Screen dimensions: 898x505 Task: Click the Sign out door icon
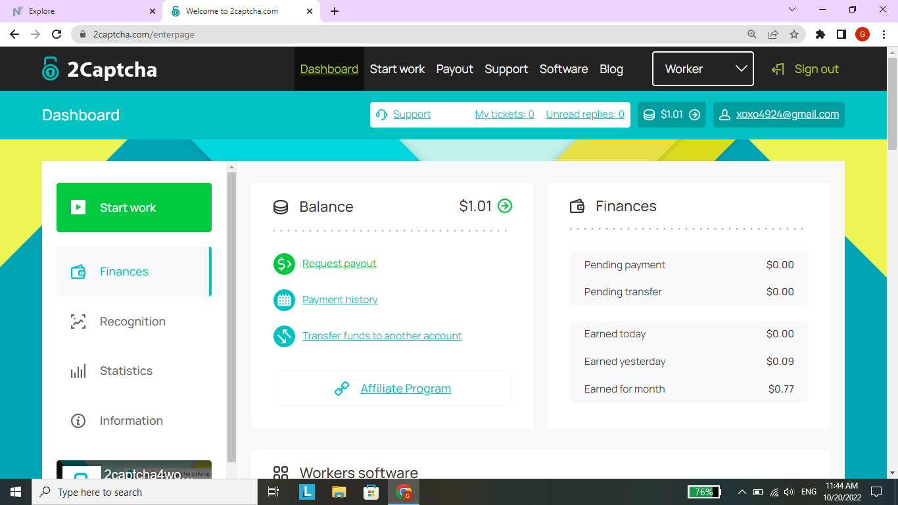click(x=778, y=69)
